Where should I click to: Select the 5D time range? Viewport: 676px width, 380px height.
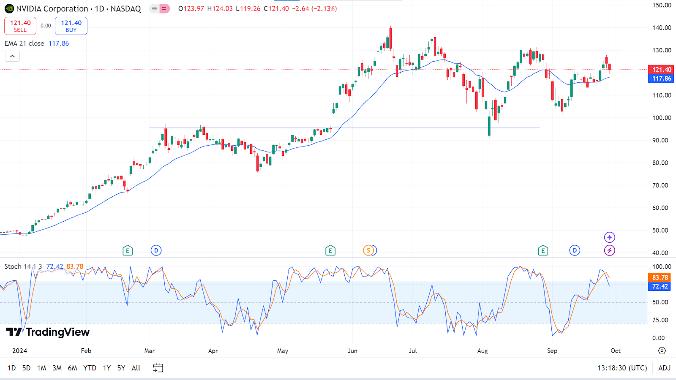pyautogui.click(x=26, y=368)
